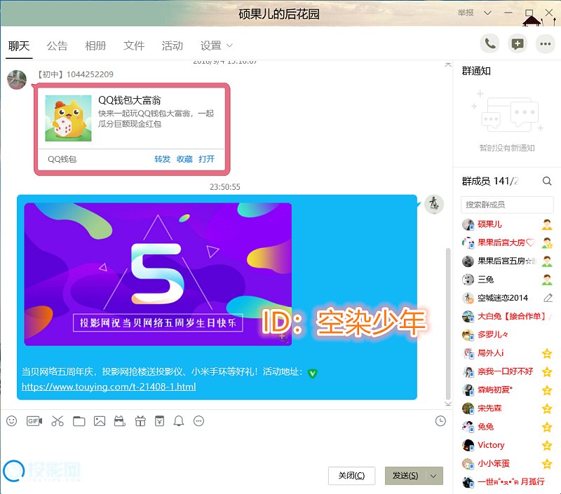Click the star badge next to 兔兔
The width and height of the screenshot is (561, 494).
point(547,427)
